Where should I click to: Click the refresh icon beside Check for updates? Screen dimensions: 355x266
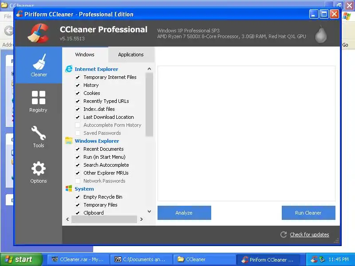pyautogui.click(x=284, y=235)
